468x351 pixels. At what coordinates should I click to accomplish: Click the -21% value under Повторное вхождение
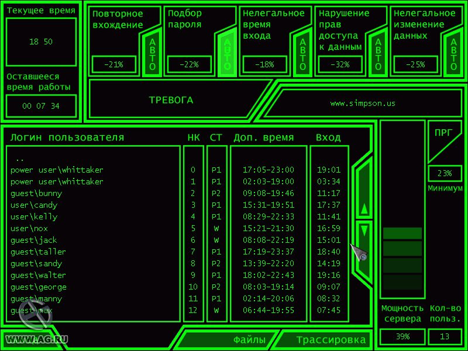(114, 64)
